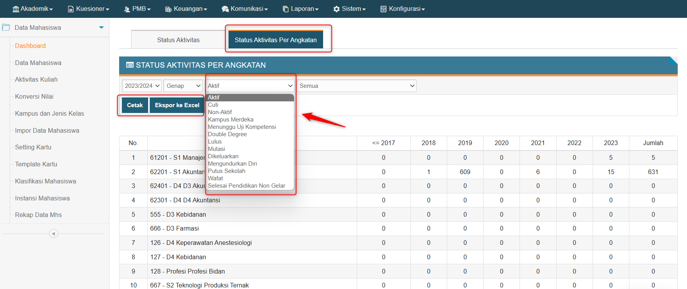The image size is (687, 289).
Task: Open the Semua filter dropdown
Action: coord(357,86)
